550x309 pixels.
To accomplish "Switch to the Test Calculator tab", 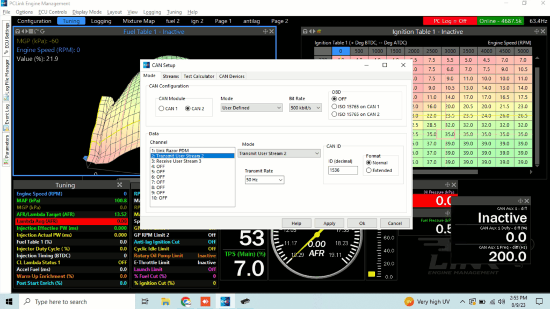I will tap(199, 76).
